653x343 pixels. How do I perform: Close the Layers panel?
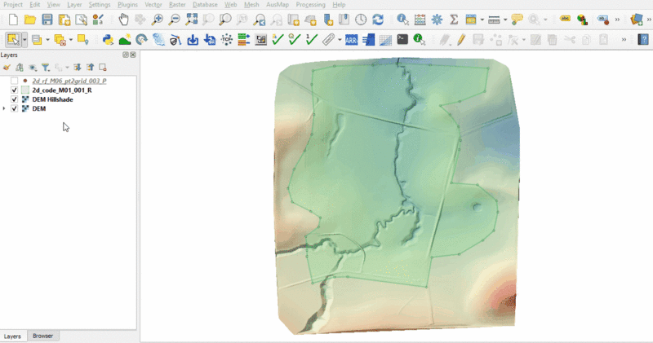pyautogui.click(x=133, y=55)
